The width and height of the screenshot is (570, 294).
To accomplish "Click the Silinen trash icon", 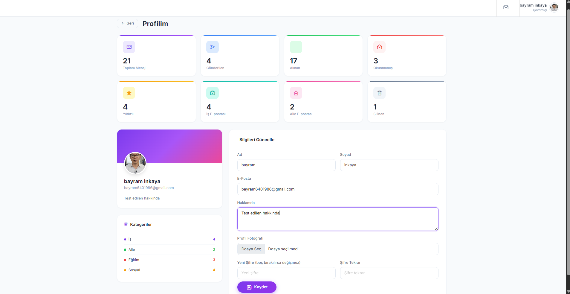I will 379,93.
